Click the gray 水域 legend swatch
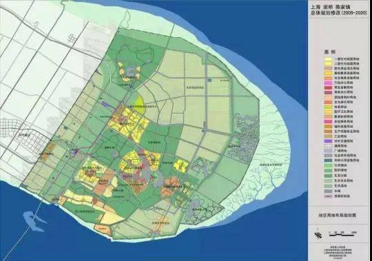372x261 pixels. [x=328, y=191]
